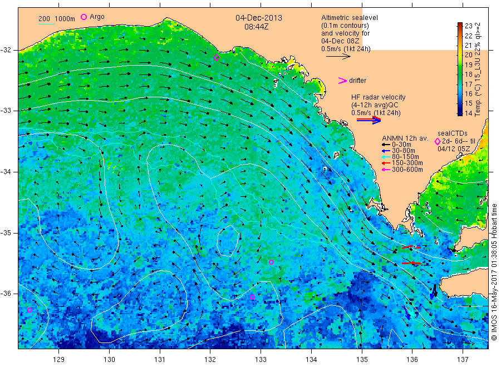Click the ANMN 12h av. legend heading
The width and height of the screenshot is (501, 367).
(405, 138)
